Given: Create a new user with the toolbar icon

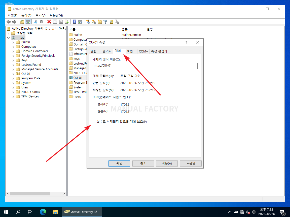Looking at the screenshot, I should (88, 22).
